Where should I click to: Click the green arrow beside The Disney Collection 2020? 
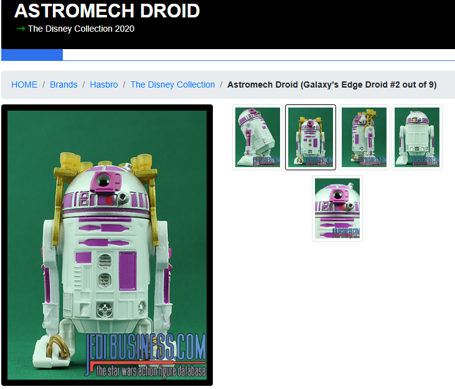pyautogui.click(x=21, y=29)
